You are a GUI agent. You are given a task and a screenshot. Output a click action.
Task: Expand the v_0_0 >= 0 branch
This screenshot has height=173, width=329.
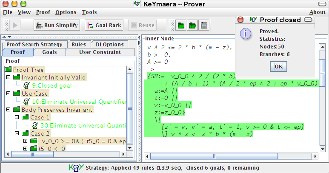pyautogui.click(x=26, y=141)
